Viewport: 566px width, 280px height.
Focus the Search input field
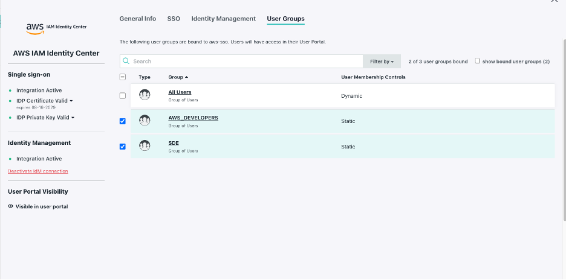coord(241,62)
